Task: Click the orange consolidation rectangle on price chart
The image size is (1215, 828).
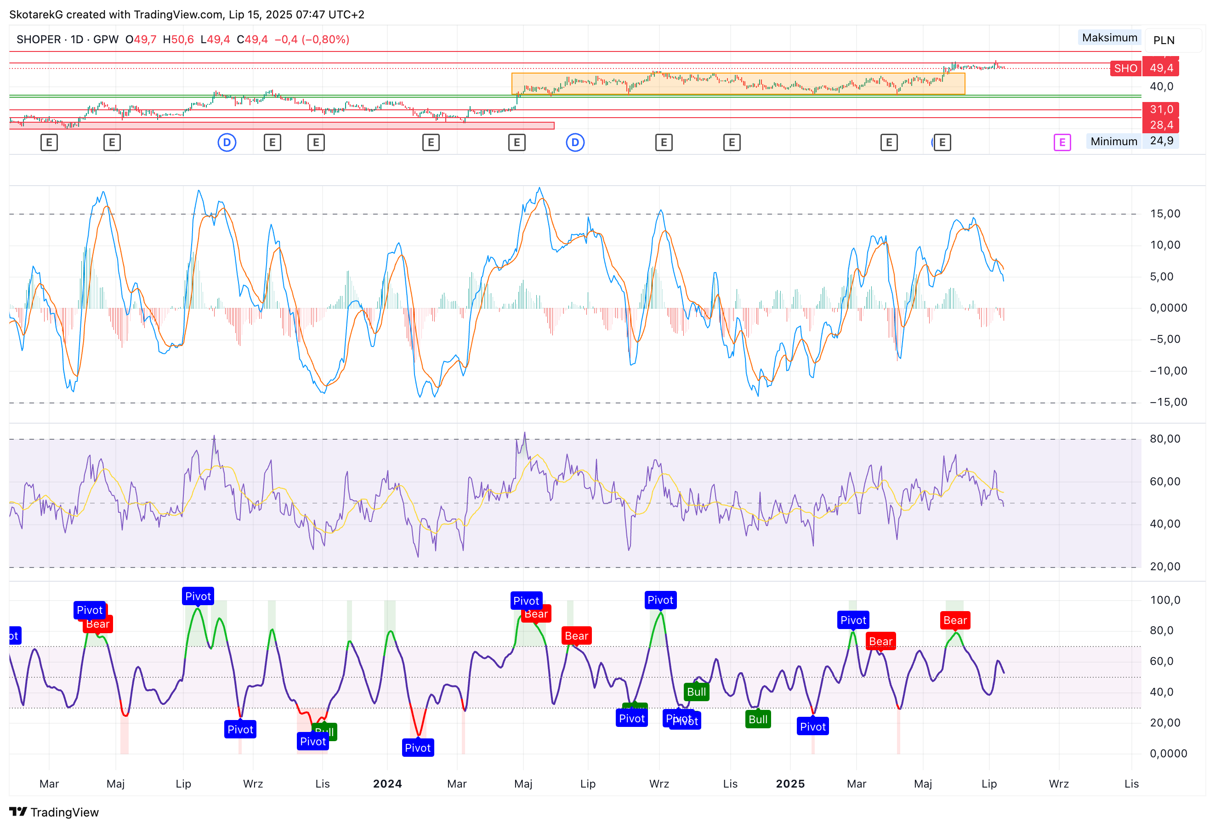Action: click(738, 84)
